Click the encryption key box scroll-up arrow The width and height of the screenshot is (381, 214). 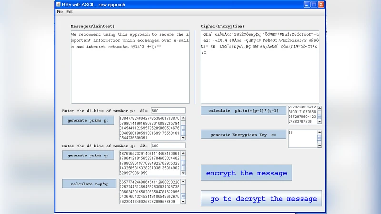[320, 133]
